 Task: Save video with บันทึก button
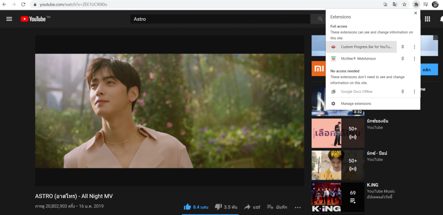click(277, 207)
